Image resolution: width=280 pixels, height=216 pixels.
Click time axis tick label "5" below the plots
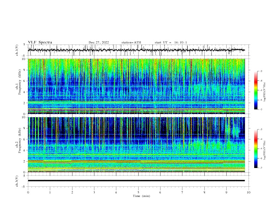pos(138,192)
